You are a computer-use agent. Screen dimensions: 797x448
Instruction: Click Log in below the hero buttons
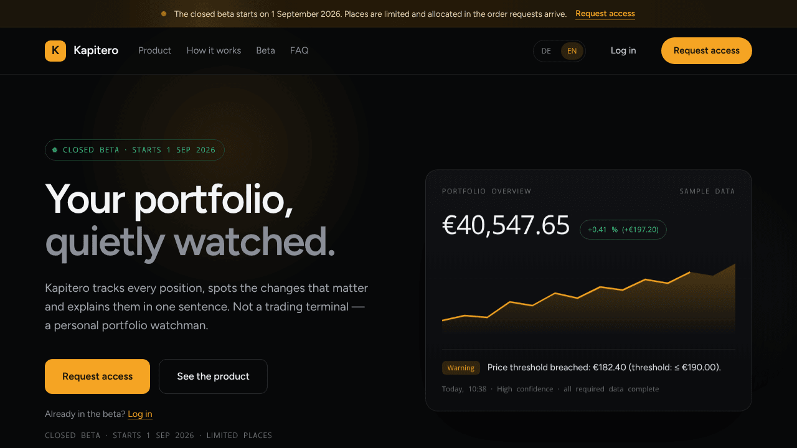click(140, 414)
